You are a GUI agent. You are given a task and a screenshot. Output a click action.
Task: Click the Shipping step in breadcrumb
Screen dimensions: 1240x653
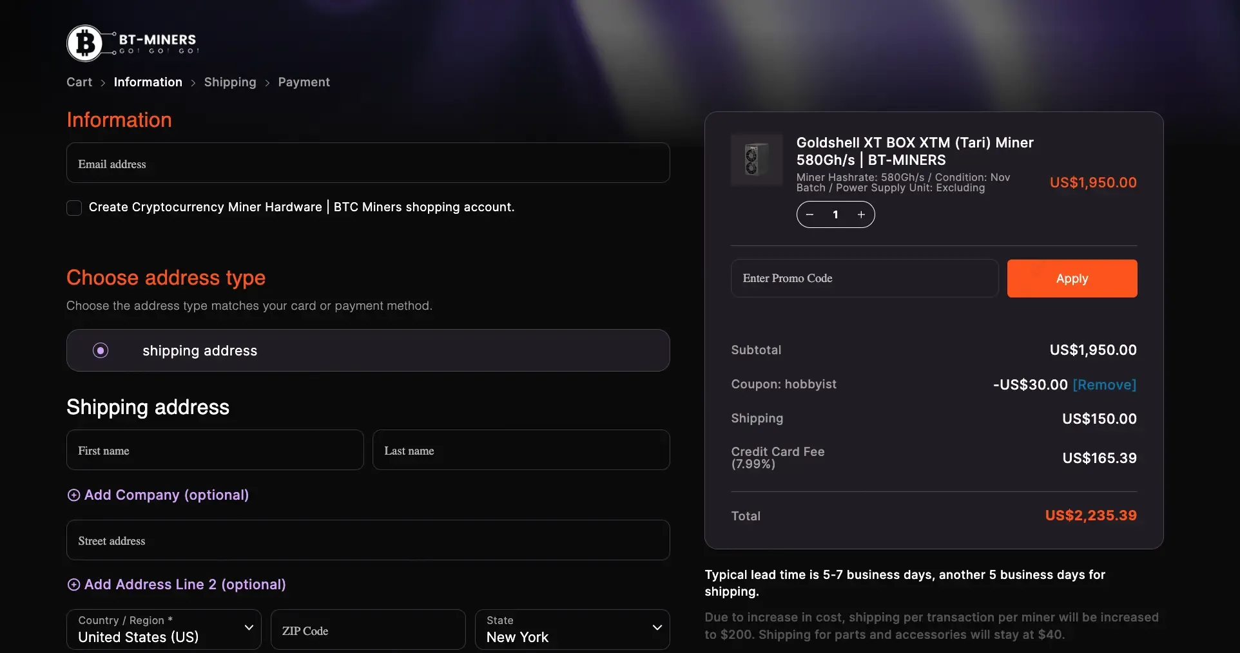coord(229,82)
